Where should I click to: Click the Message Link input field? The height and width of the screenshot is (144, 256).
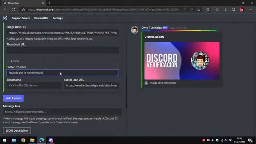point(62,112)
